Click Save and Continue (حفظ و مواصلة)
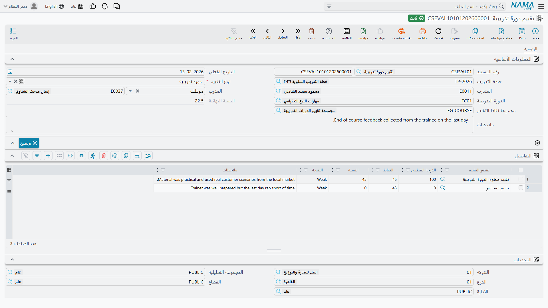The height and width of the screenshot is (308, 548). click(501, 34)
